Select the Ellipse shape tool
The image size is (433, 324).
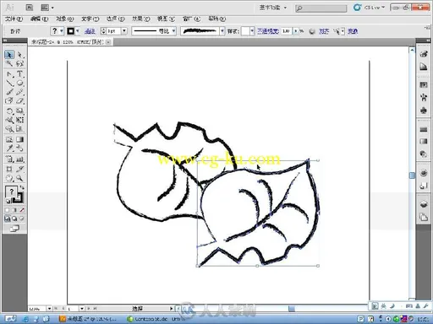coord(19,84)
